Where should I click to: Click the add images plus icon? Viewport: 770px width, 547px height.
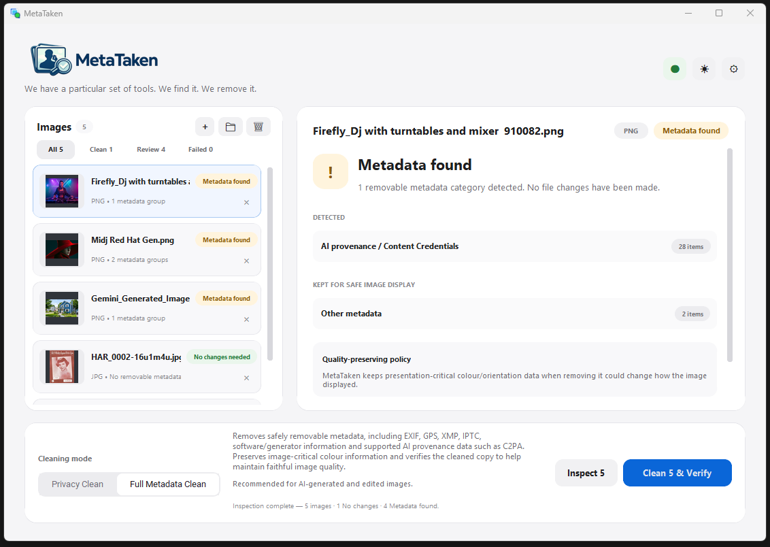[205, 127]
